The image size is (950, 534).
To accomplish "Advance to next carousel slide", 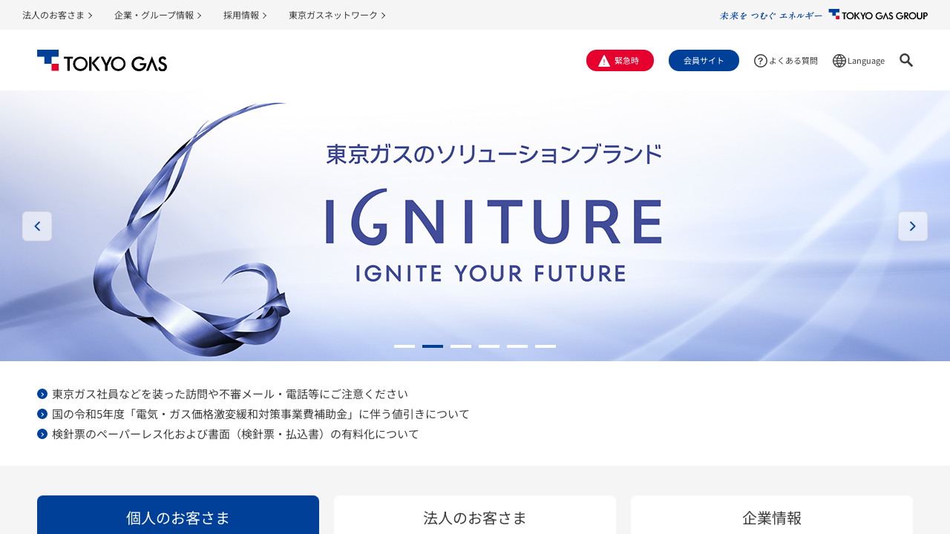I will [913, 226].
